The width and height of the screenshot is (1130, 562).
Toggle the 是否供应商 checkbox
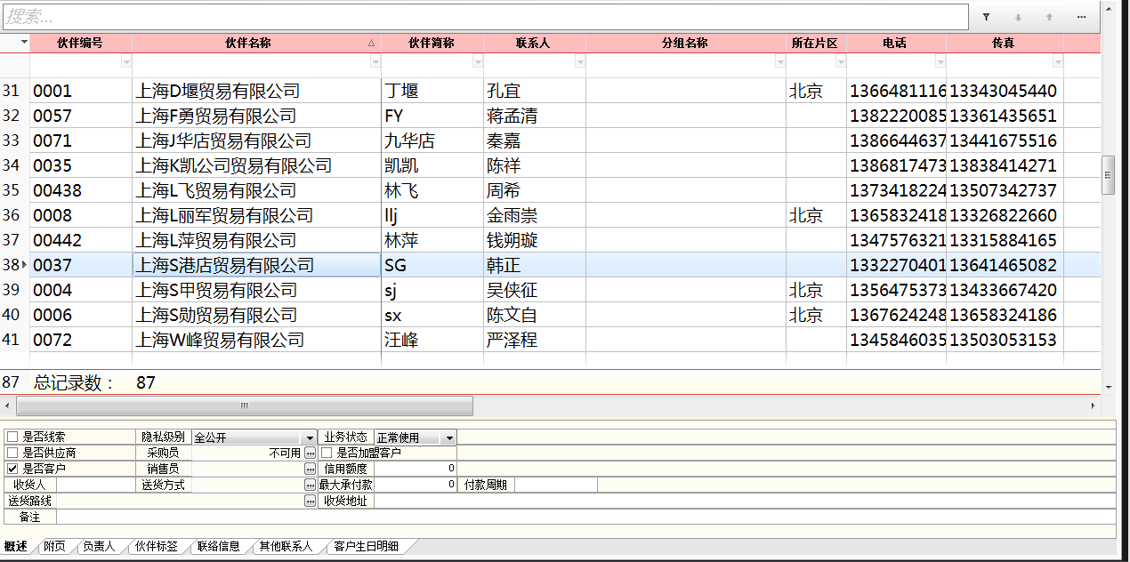[x=12, y=453]
